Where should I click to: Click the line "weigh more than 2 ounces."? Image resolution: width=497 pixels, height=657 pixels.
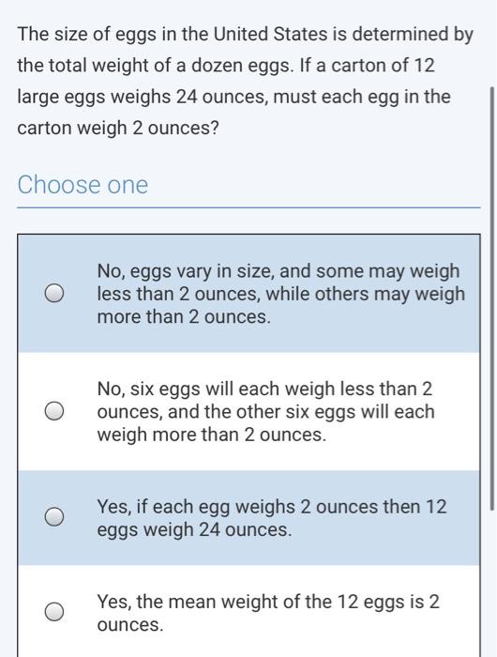[x=211, y=435]
